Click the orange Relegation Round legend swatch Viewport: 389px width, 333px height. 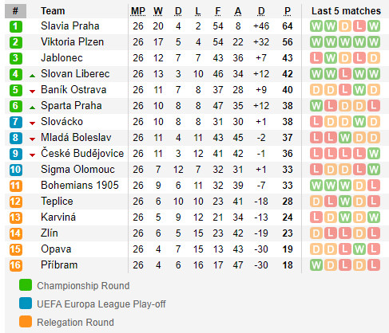tap(26, 322)
